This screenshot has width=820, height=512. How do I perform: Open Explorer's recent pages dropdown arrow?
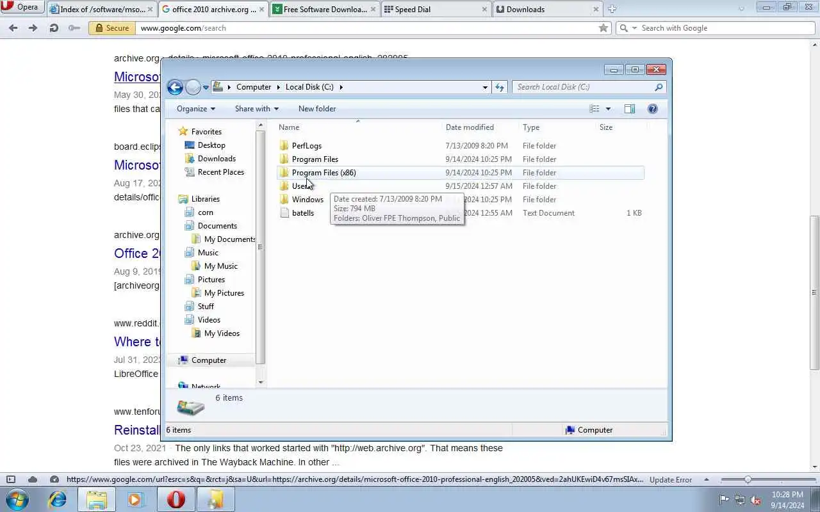pos(206,87)
